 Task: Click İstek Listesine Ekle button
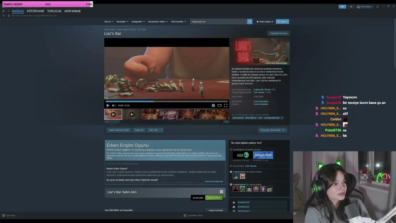tap(119, 130)
